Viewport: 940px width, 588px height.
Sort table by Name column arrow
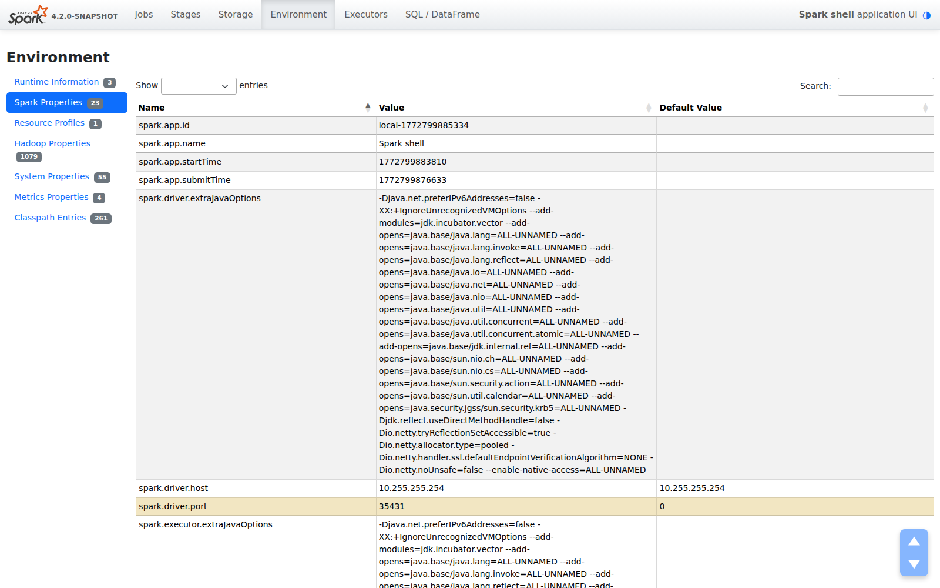click(368, 108)
